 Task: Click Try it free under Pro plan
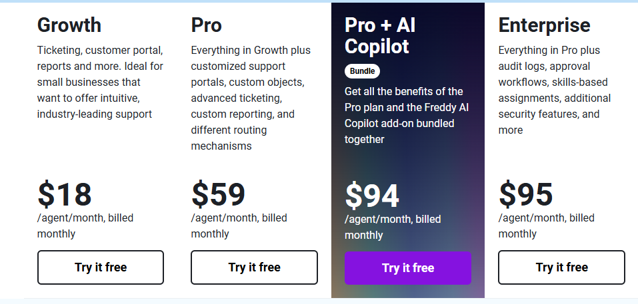[254, 267]
